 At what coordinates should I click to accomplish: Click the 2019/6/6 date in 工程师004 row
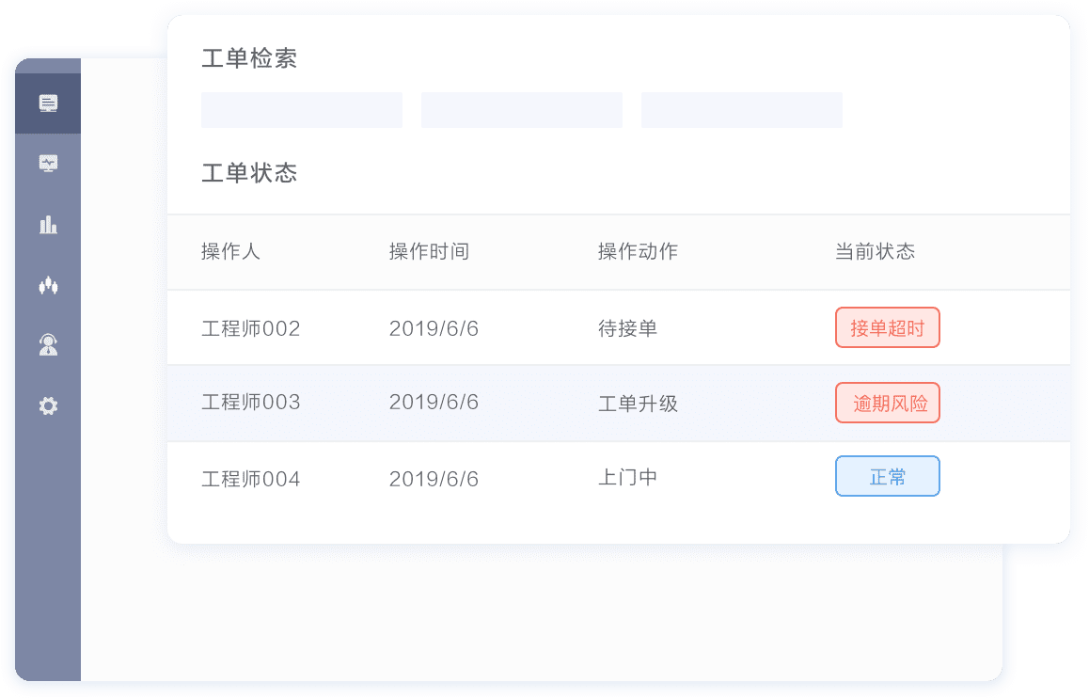(434, 479)
